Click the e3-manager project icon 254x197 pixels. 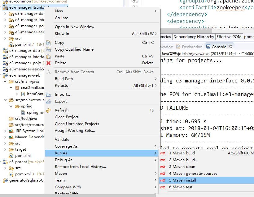(5, 7)
